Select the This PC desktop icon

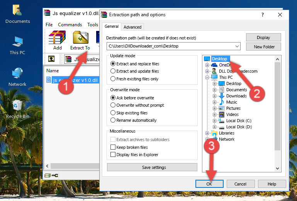click(17, 46)
